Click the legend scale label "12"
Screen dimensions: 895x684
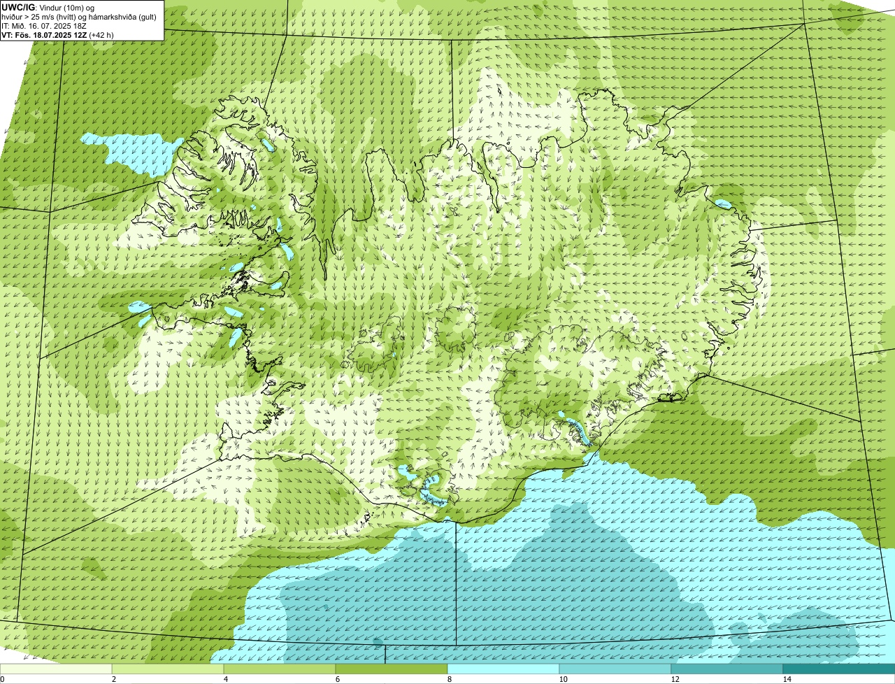pyautogui.click(x=675, y=679)
